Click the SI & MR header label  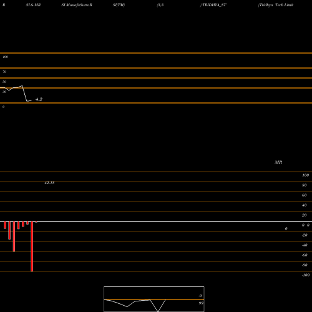pos(33,5)
